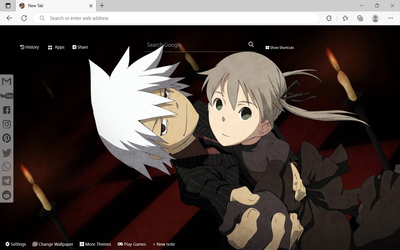Open History on the new tab page
Screen dimensions: 400x250
(x=29, y=47)
